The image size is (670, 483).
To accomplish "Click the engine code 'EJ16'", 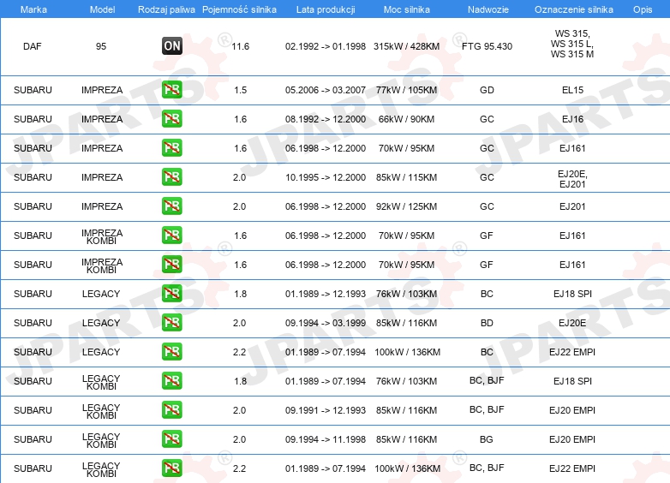I will [x=572, y=119].
